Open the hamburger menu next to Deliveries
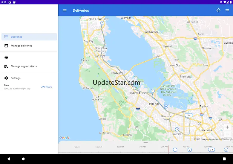The image size is (233, 164). coord(65,10)
